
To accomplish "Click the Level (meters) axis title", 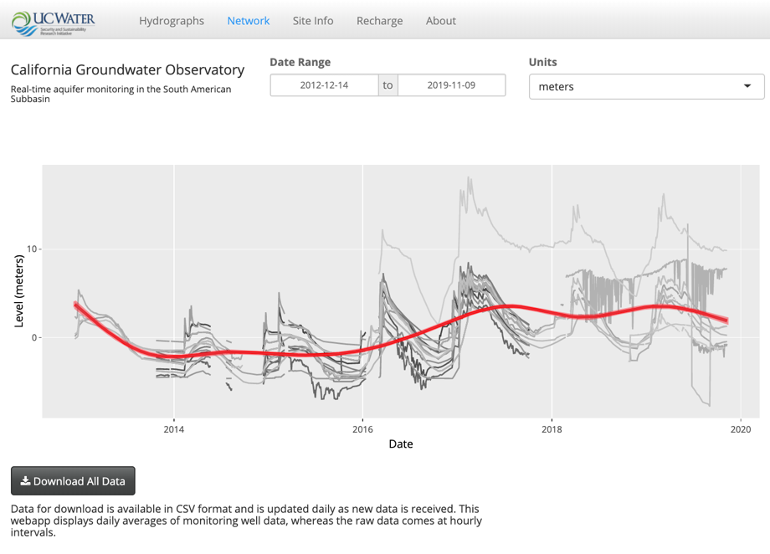I will 18,290.
